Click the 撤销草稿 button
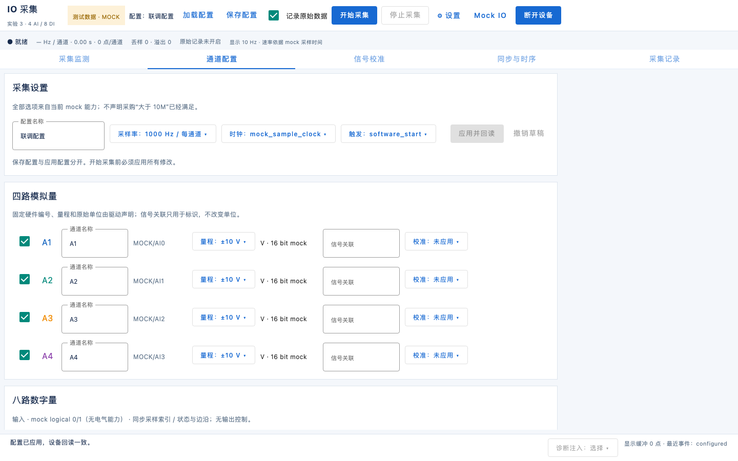Screen dimensions: 738x461 (529, 134)
